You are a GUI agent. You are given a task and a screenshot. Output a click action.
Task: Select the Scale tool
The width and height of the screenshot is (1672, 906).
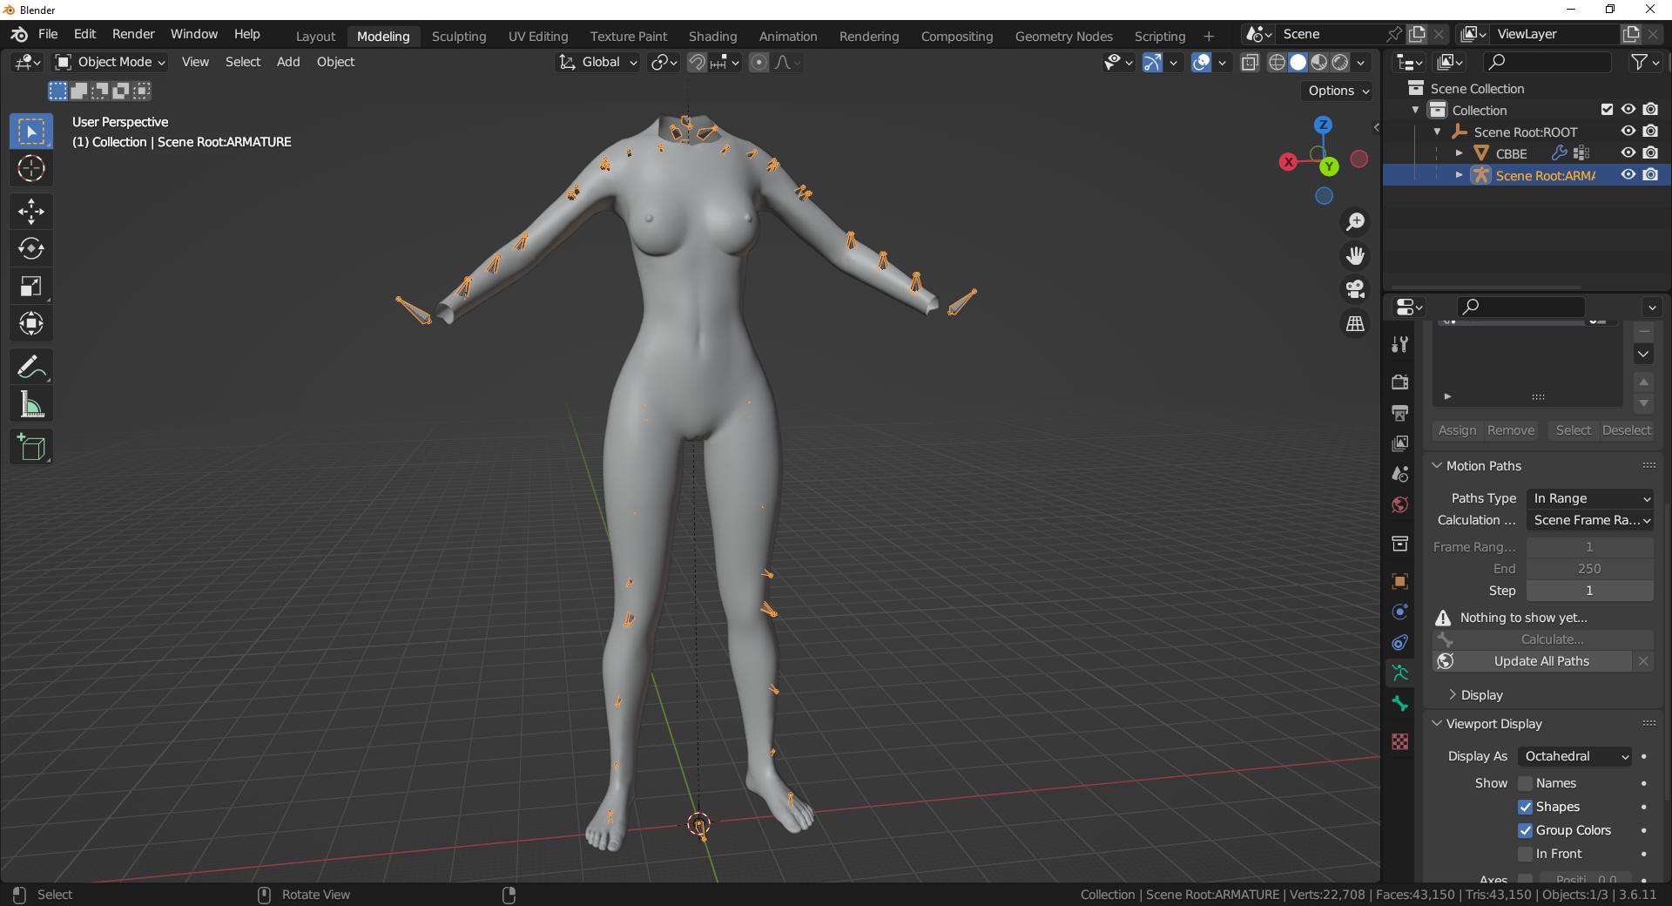[x=31, y=287]
